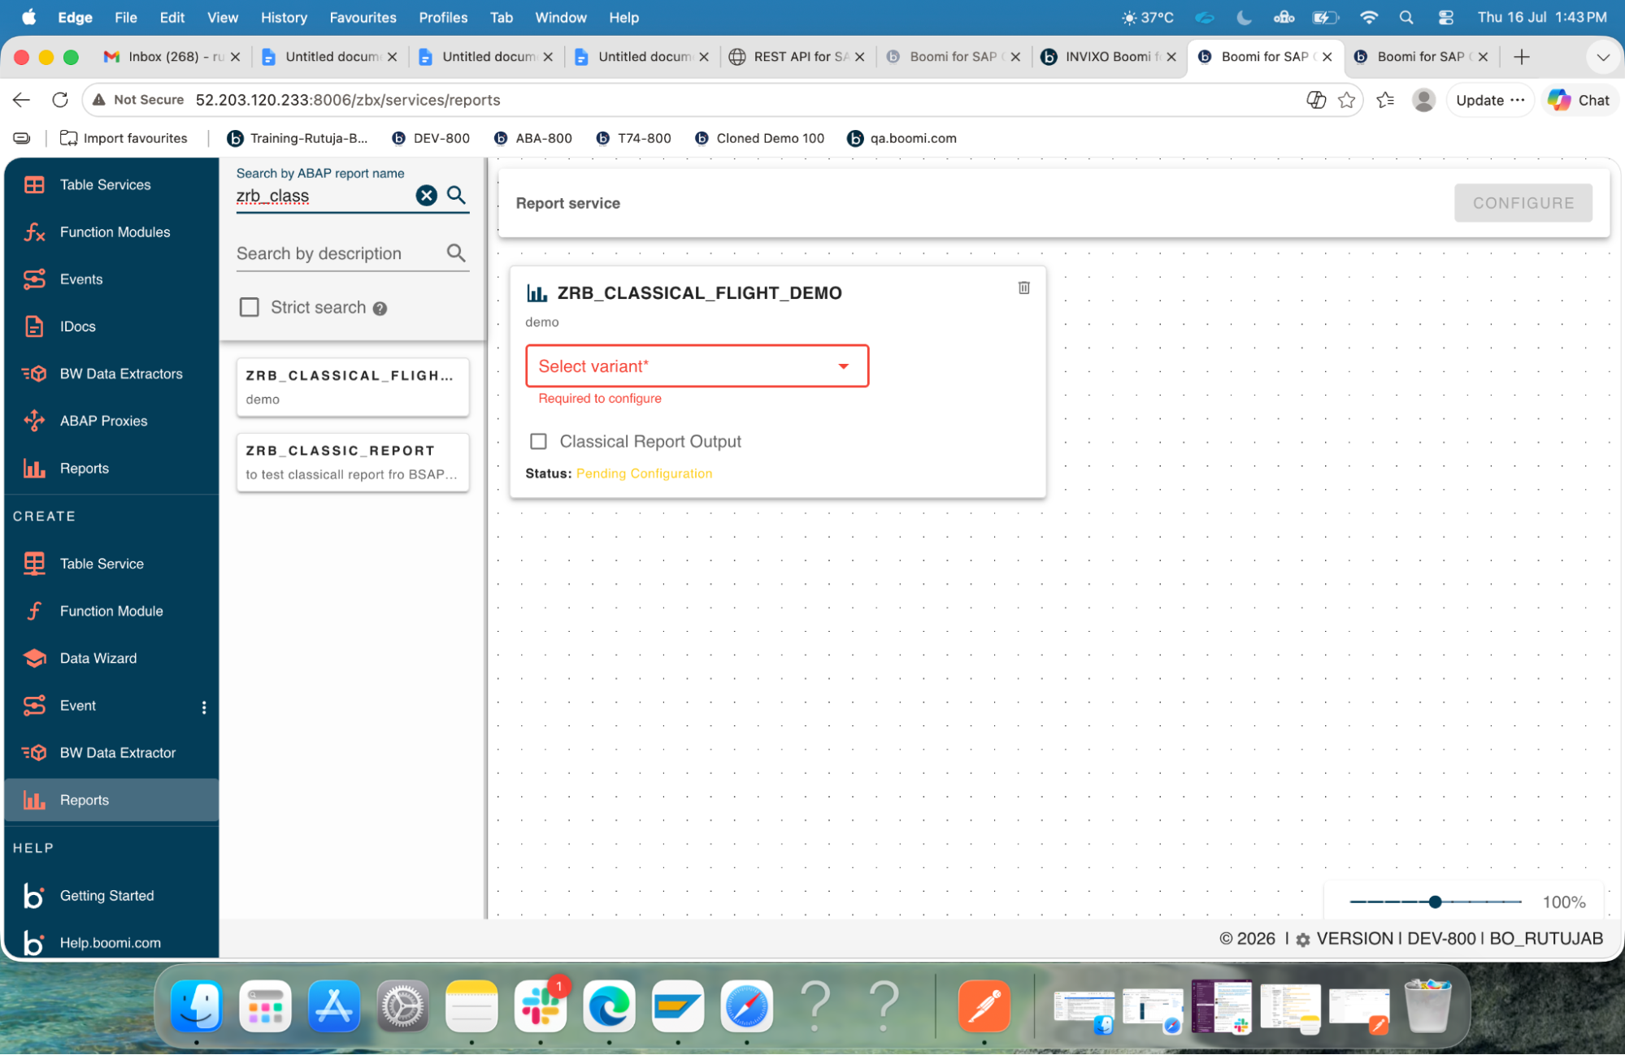Open Cloned Demo 100 bookmark
Image resolution: width=1625 pixels, height=1055 pixels.
(760, 139)
